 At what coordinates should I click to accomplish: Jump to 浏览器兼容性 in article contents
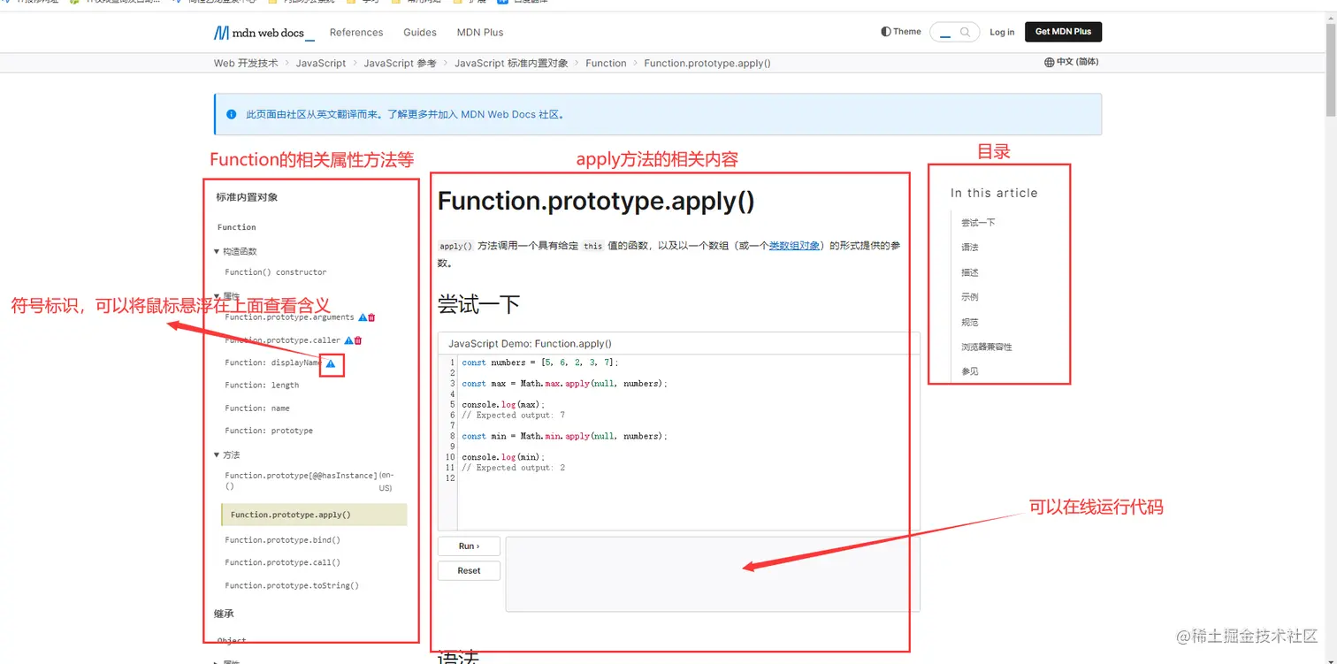pyautogui.click(x=987, y=347)
